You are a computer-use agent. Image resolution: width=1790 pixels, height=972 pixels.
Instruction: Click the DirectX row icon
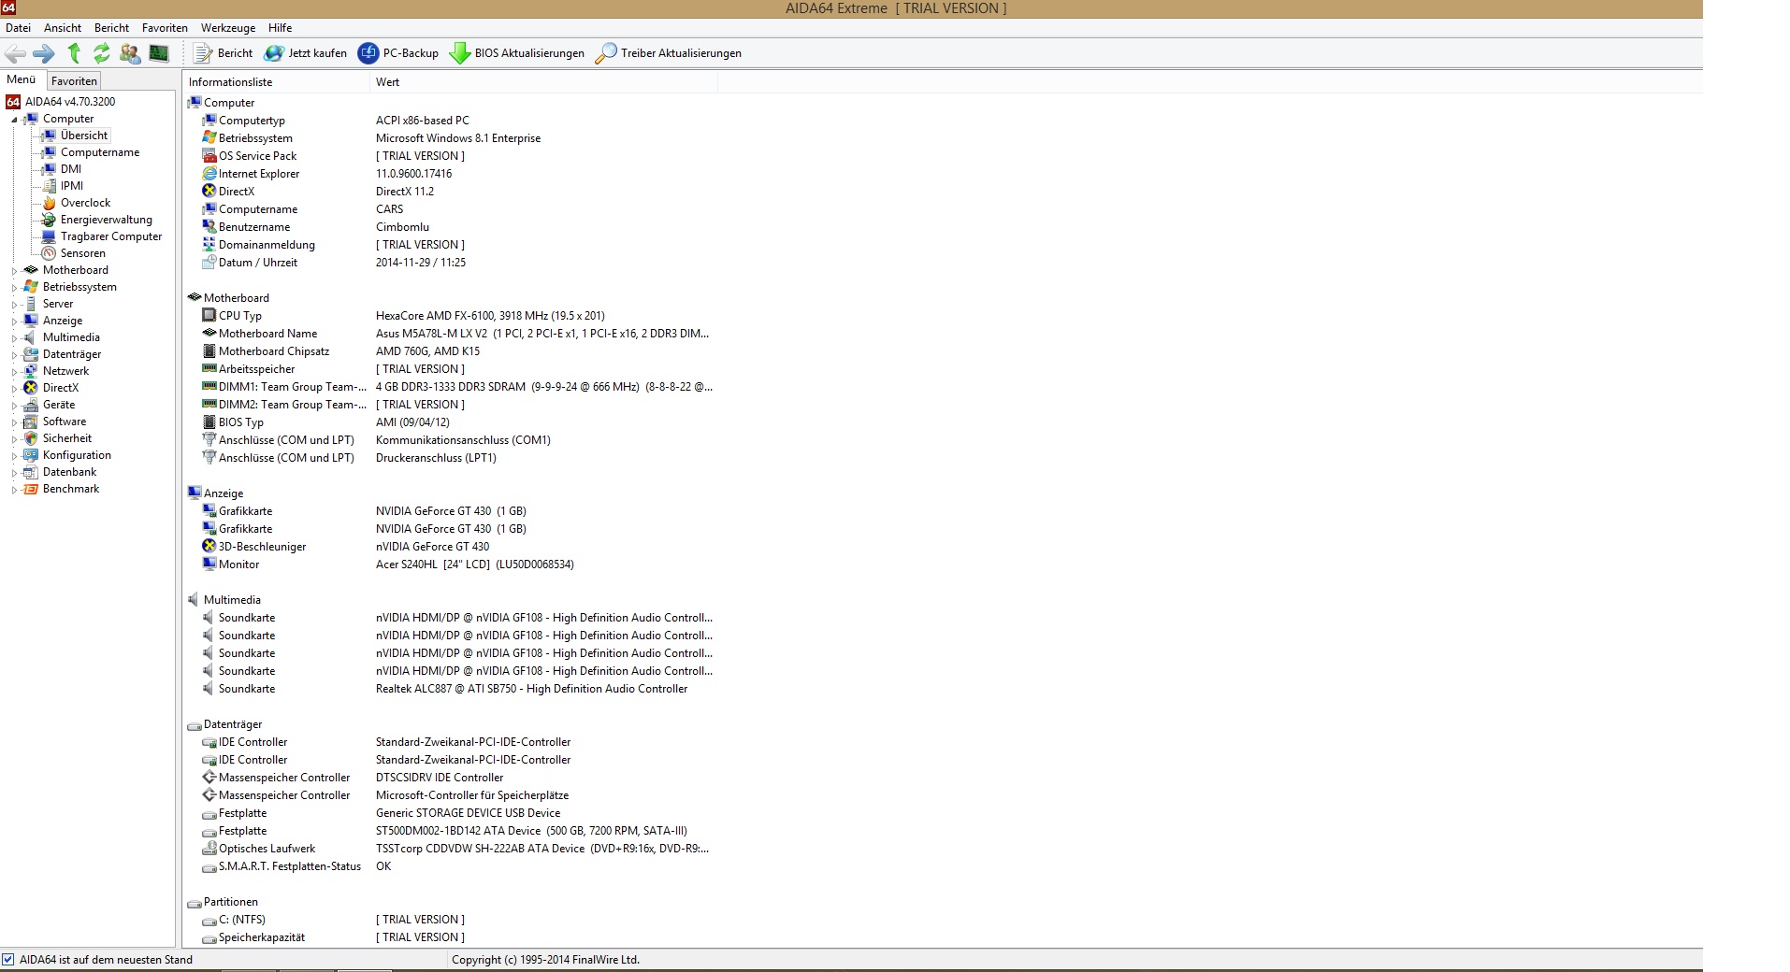coord(209,192)
